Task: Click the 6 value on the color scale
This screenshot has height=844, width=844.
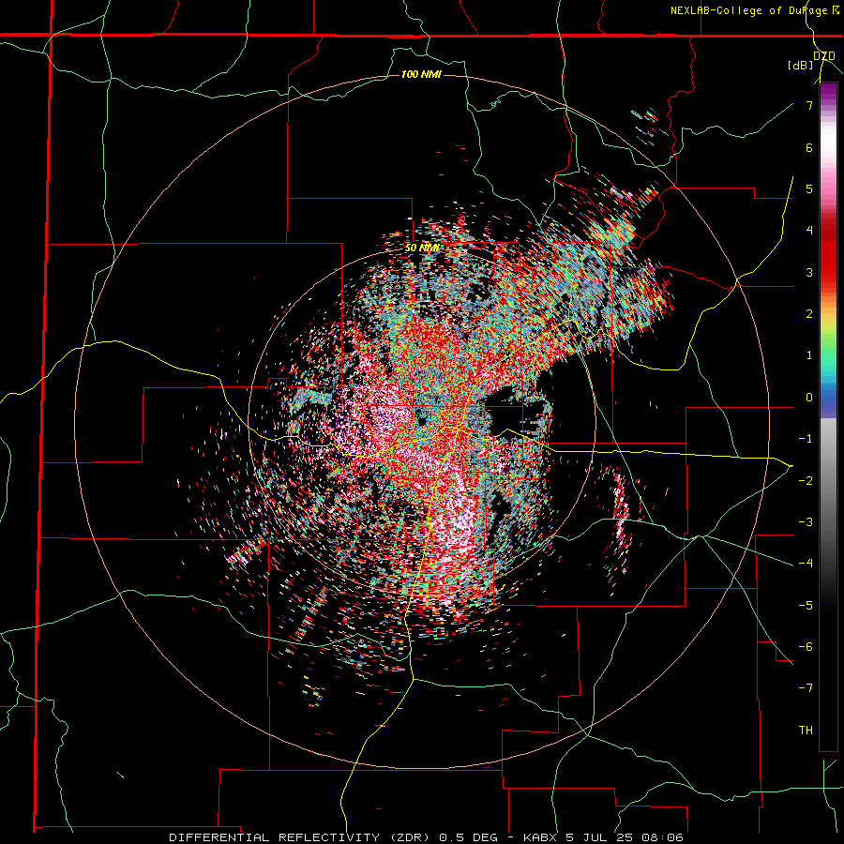Action: [809, 147]
